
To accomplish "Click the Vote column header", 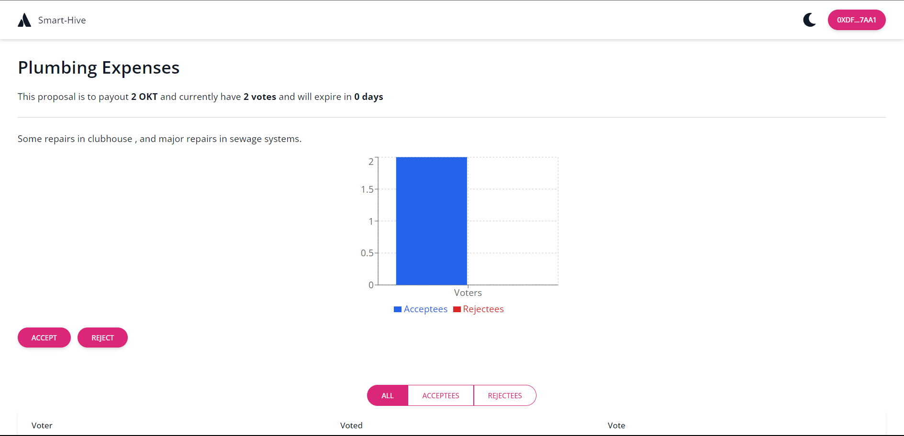I will point(616,425).
